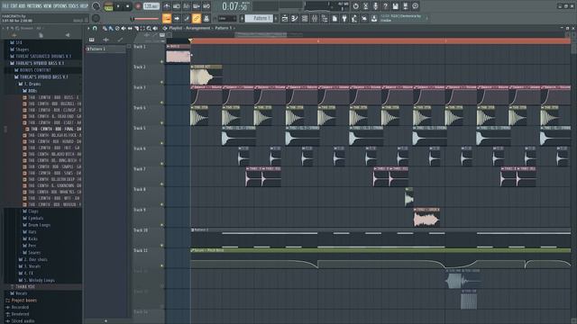Open the EDIT menu
Viewport: 577px width, 324px height.
(x=14, y=6)
